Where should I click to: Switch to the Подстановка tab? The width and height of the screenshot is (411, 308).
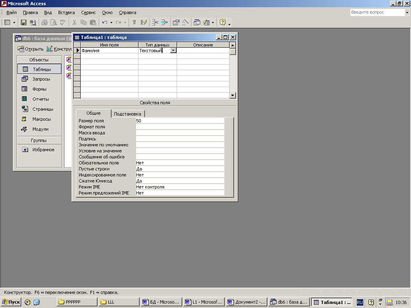pos(127,114)
